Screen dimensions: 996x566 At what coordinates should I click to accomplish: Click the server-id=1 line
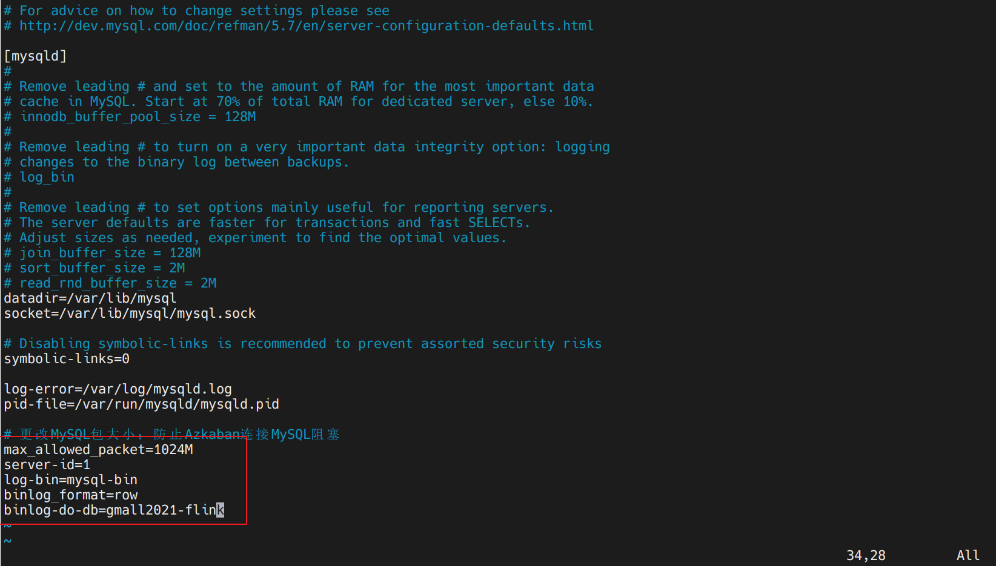(47, 465)
